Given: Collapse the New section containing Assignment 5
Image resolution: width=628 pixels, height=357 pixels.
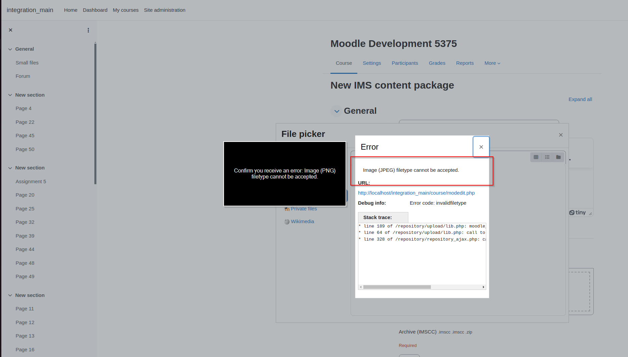Looking at the screenshot, I should (x=10, y=168).
